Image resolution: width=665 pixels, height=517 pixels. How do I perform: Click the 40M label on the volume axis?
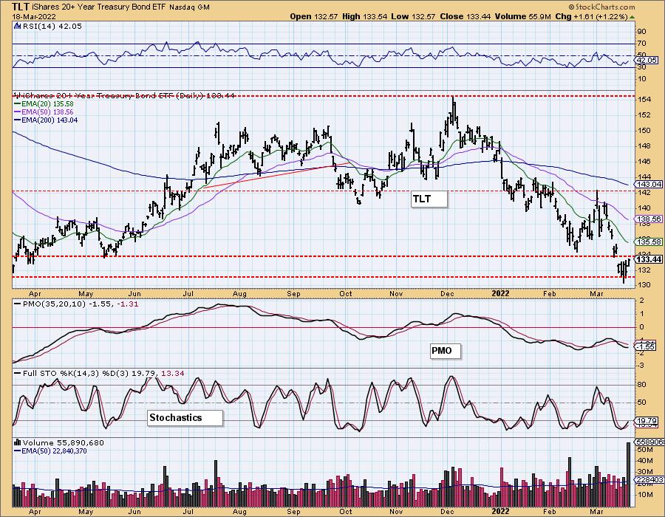(644, 461)
